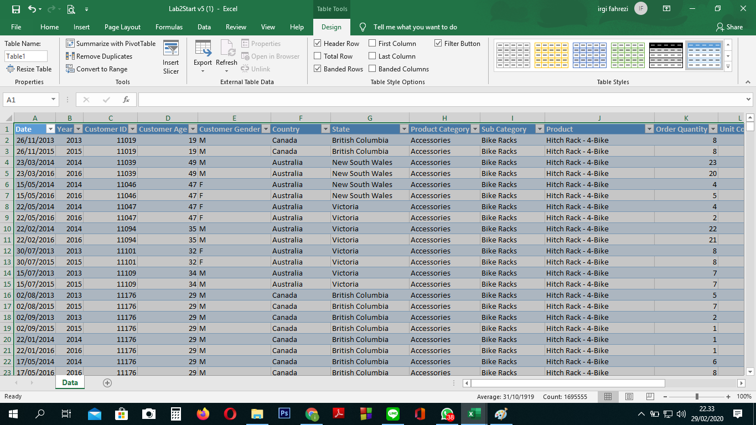This screenshot has width=756, height=425.
Task: Open the Export table data icon
Action: coord(203,49)
